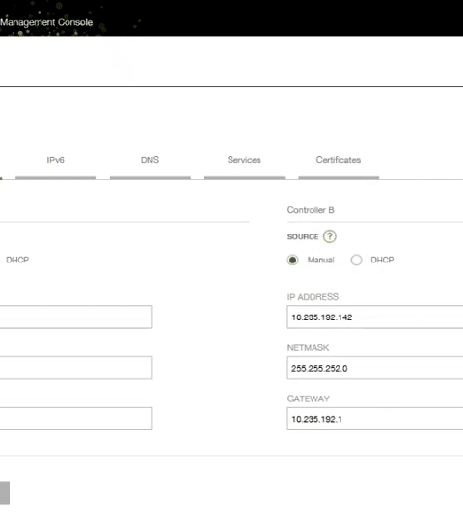Image resolution: width=463 pixels, height=523 pixels.
Task: Focus the netmask field showing 255.255.252.0
Action: 375,368
